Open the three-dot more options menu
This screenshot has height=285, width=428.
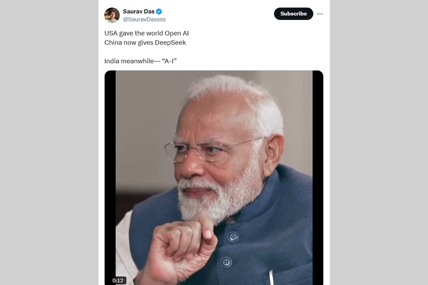[320, 14]
